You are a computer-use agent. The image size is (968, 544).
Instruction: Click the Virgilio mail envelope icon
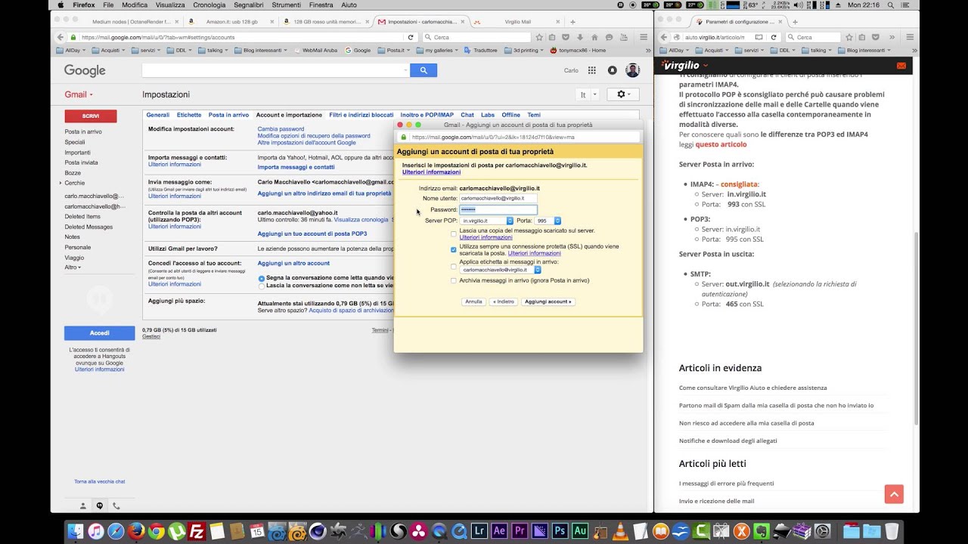(x=901, y=66)
